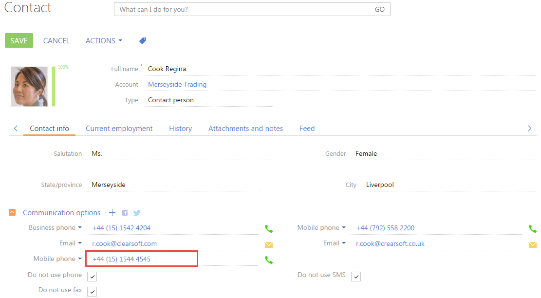The height and width of the screenshot is (298, 541).
Task: Click email address r.cook@clearsoft.com
Action: (124, 243)
